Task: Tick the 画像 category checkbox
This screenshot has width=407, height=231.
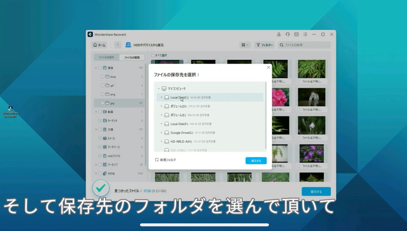Action: tap(100, 68)
